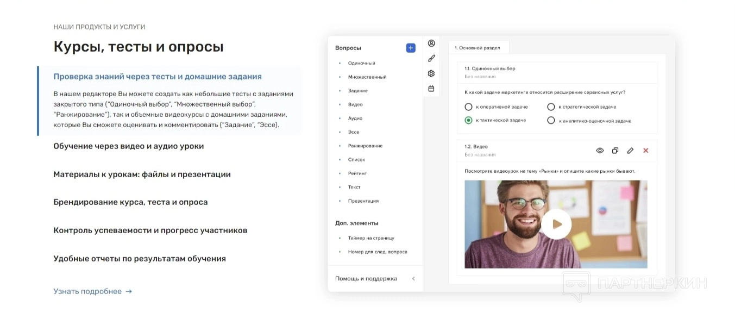Click the "Без названия" field under 1.1
735x331 pixels.
click(x=480, y=77)
